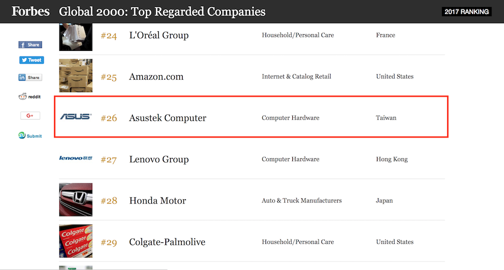Click the Colgate boxes thumbnail

pos(76,241)
